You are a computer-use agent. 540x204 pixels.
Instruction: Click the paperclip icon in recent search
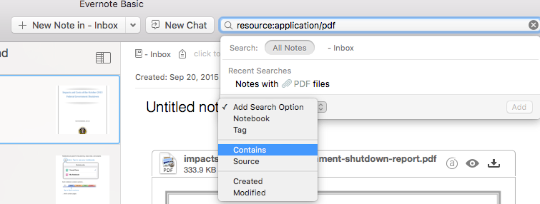(286, 84)
